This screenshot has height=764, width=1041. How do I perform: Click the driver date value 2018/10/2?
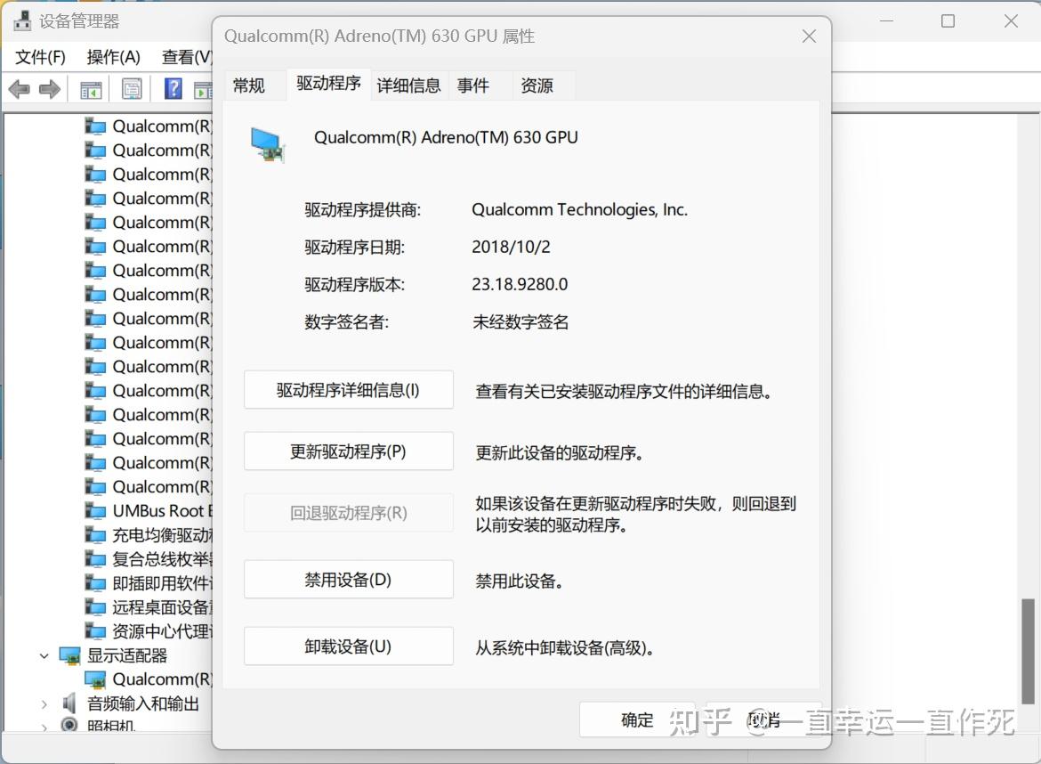click(x=512, y=248)
